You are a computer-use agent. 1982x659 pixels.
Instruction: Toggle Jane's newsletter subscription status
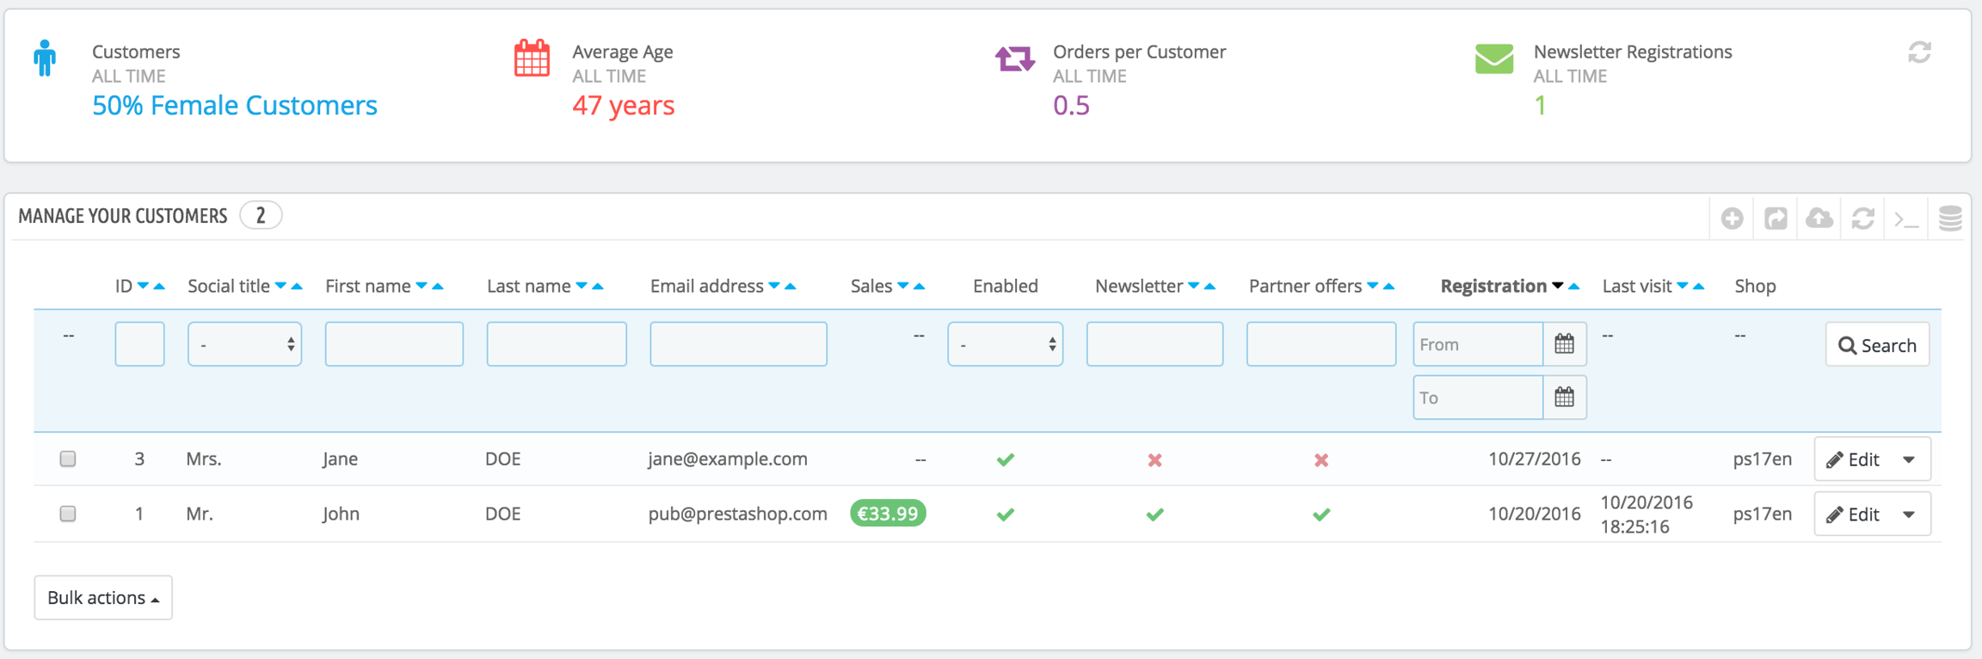(1154, 460)
